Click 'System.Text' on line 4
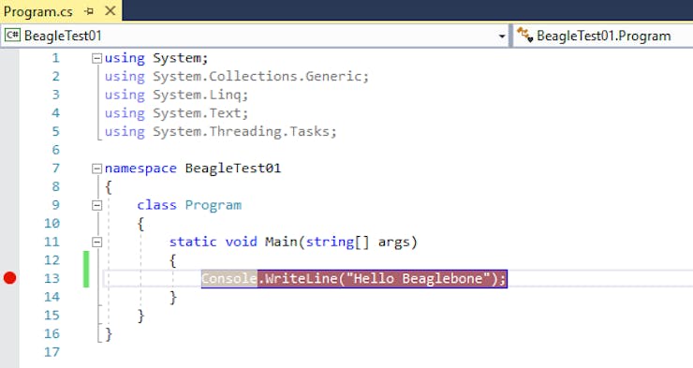The height and width of the screenshot is (368, 693). coord(197,113)
